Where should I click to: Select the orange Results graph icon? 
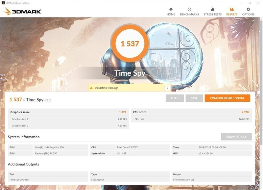[x=231, y=9]
